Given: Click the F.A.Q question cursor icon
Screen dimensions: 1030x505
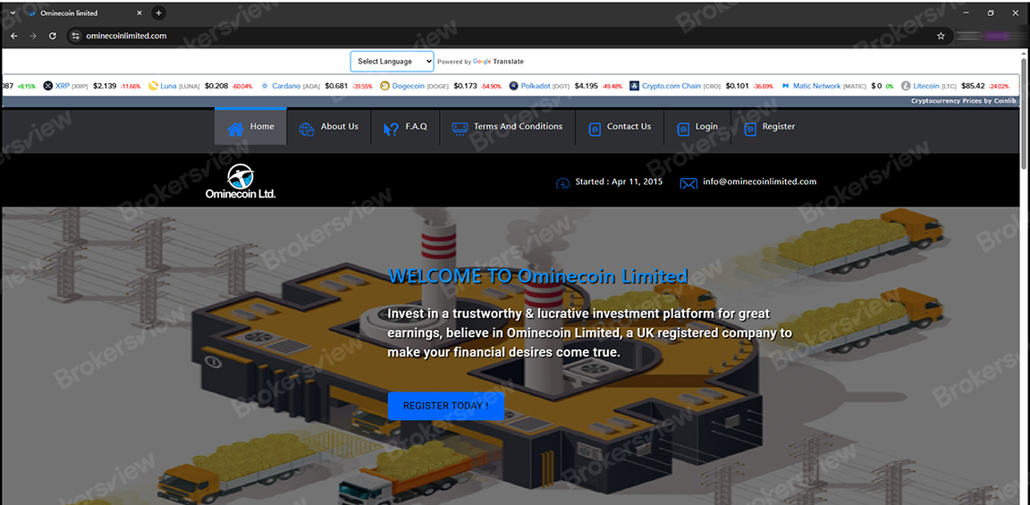Looking at the screenshot, I should click(x=391, y=130).
